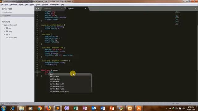
Task: Choose 'margin-top' autocomplete suggestion
Action: click(x=70, y=77)
